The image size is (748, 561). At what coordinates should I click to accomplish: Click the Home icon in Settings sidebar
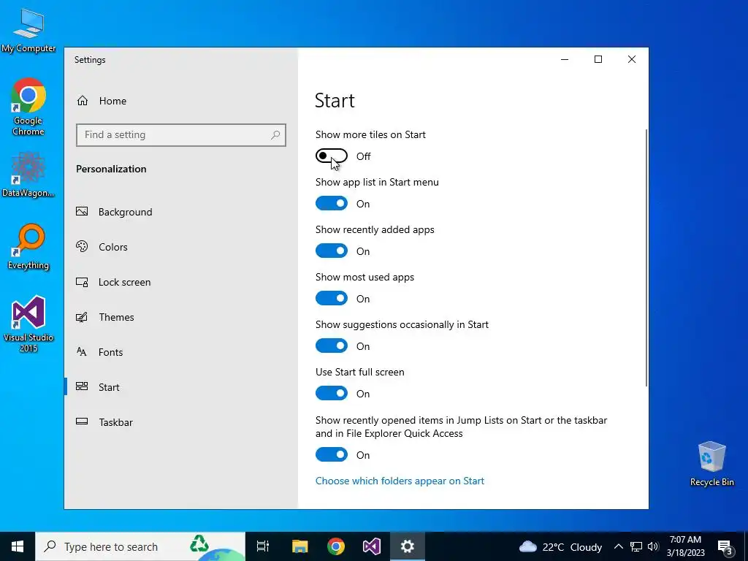coord(83,101)
